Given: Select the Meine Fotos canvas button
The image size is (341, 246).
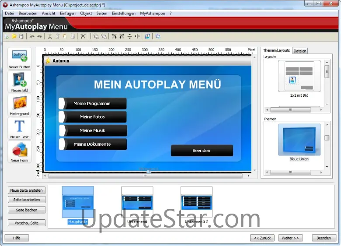Looking at the screenshot, I should click(93, 117).
